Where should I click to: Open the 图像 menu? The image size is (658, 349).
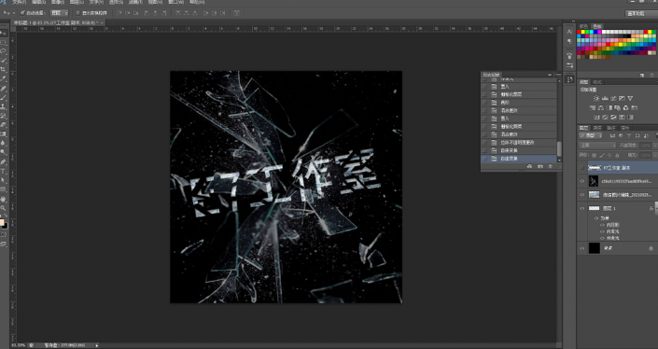[x=57, y=2]
